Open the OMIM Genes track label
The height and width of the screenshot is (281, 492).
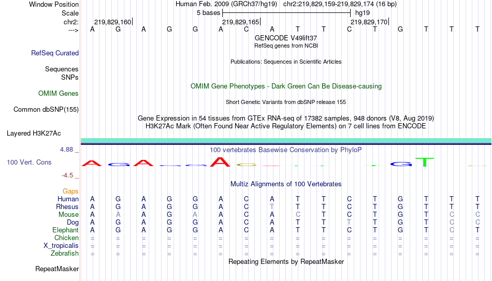[x=59, y=94]
